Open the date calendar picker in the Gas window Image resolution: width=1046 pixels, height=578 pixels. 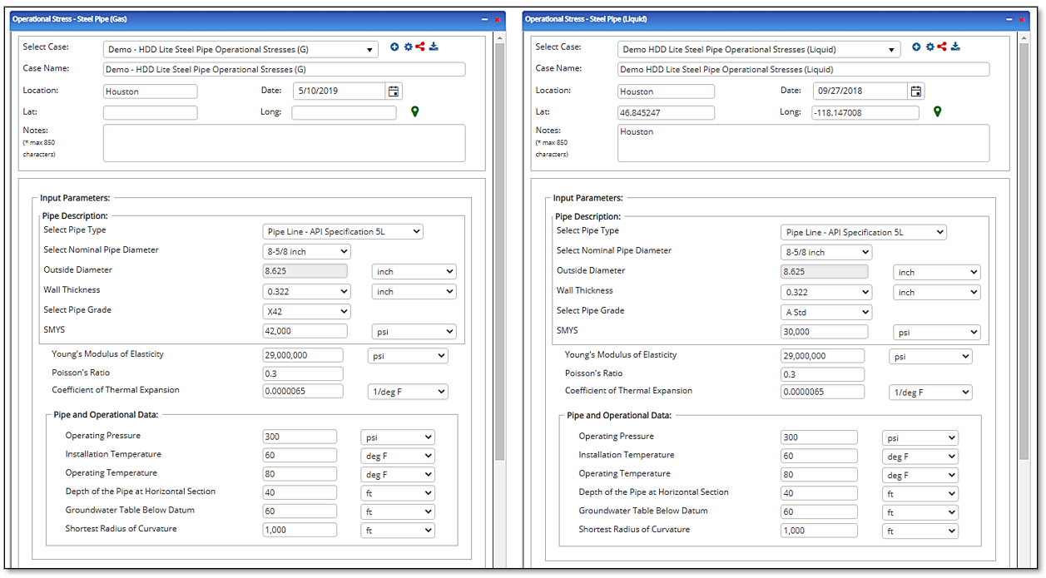click(393, 91)
